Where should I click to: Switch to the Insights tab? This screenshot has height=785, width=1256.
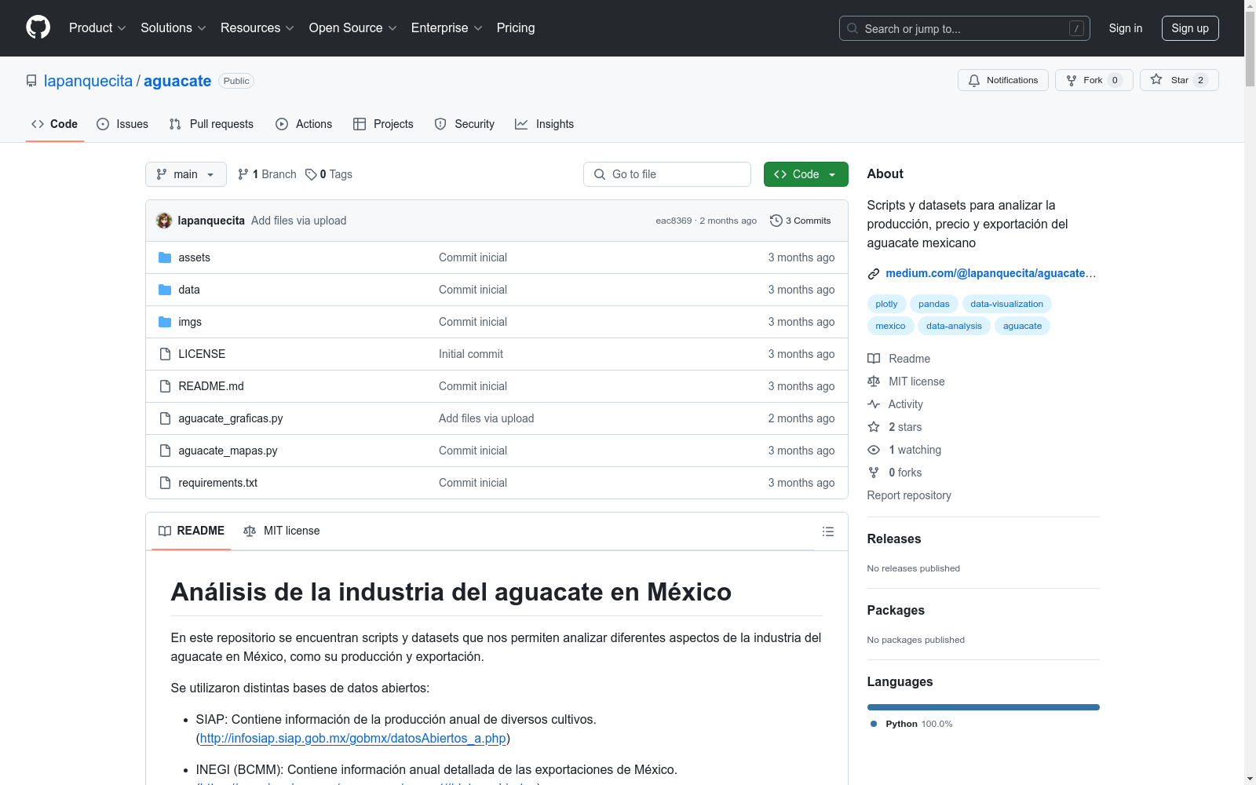click(545, 124)
